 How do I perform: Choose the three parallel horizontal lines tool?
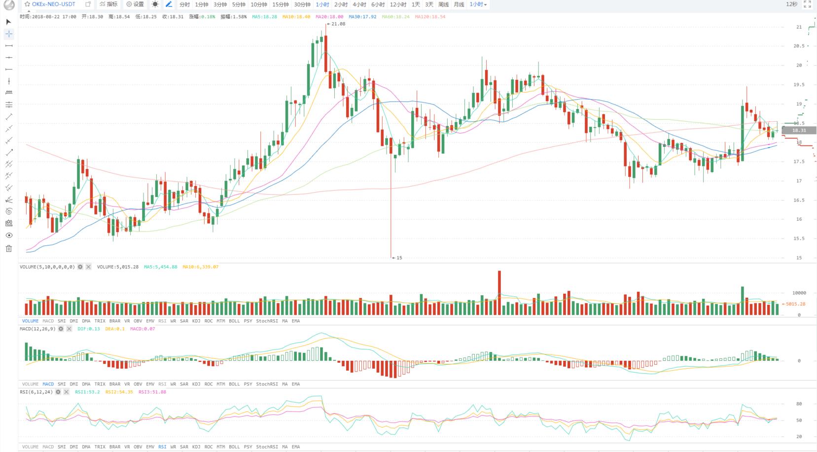(x=8, y=104)
